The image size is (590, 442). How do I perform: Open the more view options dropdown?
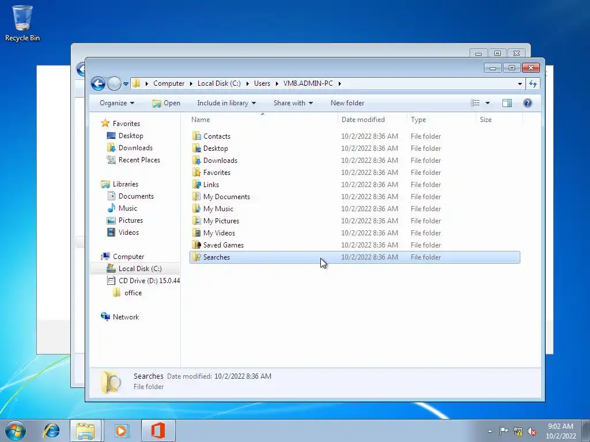tap(487, 103)
